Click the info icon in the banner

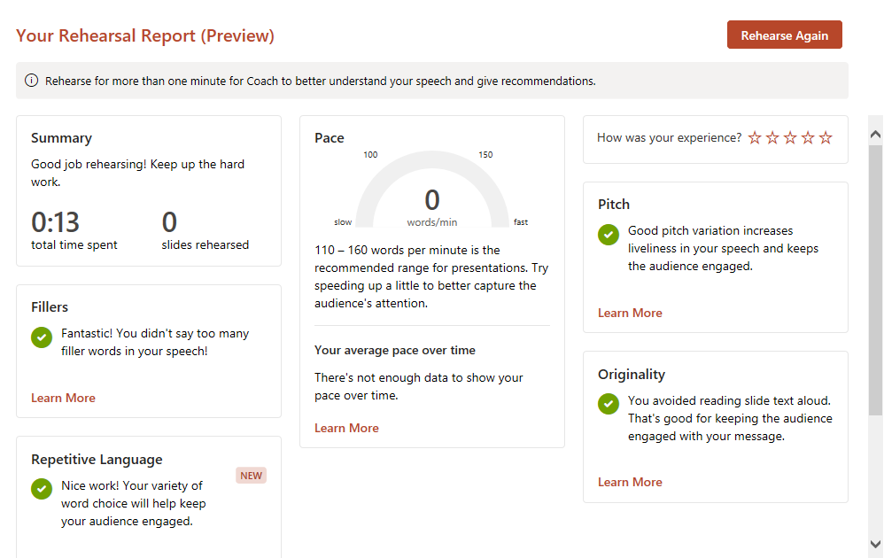coord(32,81)
